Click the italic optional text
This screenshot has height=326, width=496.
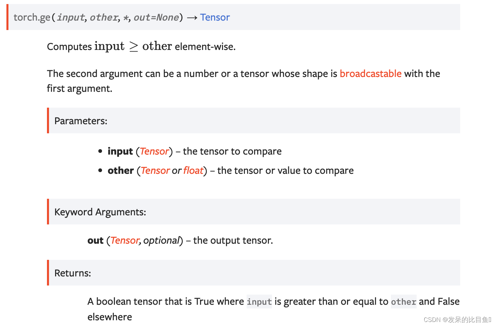click(x=161, y=240)
